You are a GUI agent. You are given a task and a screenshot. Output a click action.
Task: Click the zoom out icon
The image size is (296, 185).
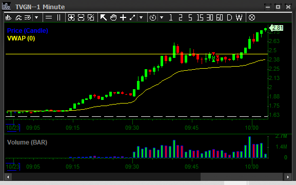(81, 18)
